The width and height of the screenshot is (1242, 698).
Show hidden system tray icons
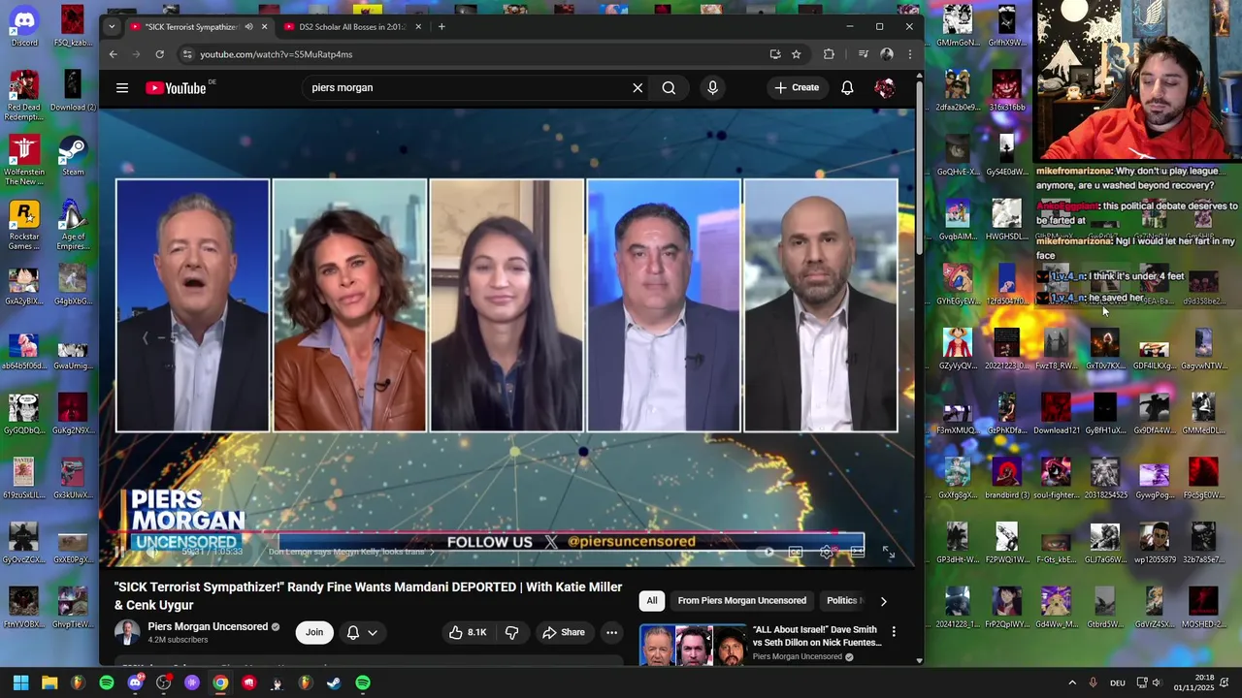1072,682
